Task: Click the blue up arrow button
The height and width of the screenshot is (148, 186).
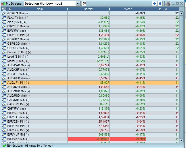Action: pyautogui.click(x=160, y=4)
